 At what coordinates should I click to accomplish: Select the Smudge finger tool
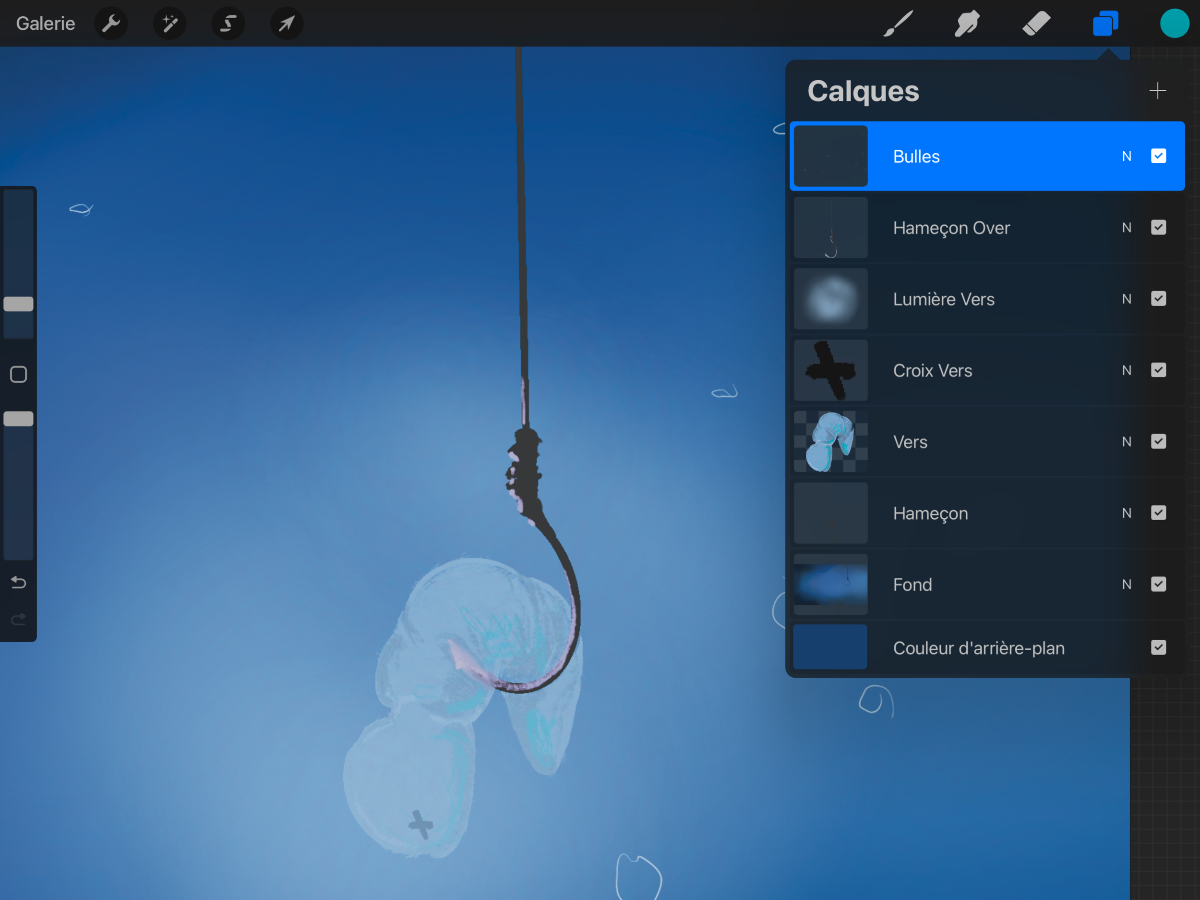pyautogui.click(x=967, y=24)
